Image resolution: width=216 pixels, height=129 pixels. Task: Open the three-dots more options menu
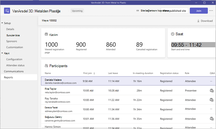pyautogui.click(x=211, y=11)
